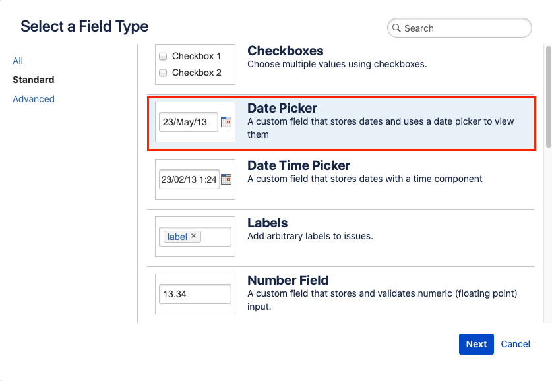Select the Labels field type heading
552x381 pixels.
tap(268, 223)
